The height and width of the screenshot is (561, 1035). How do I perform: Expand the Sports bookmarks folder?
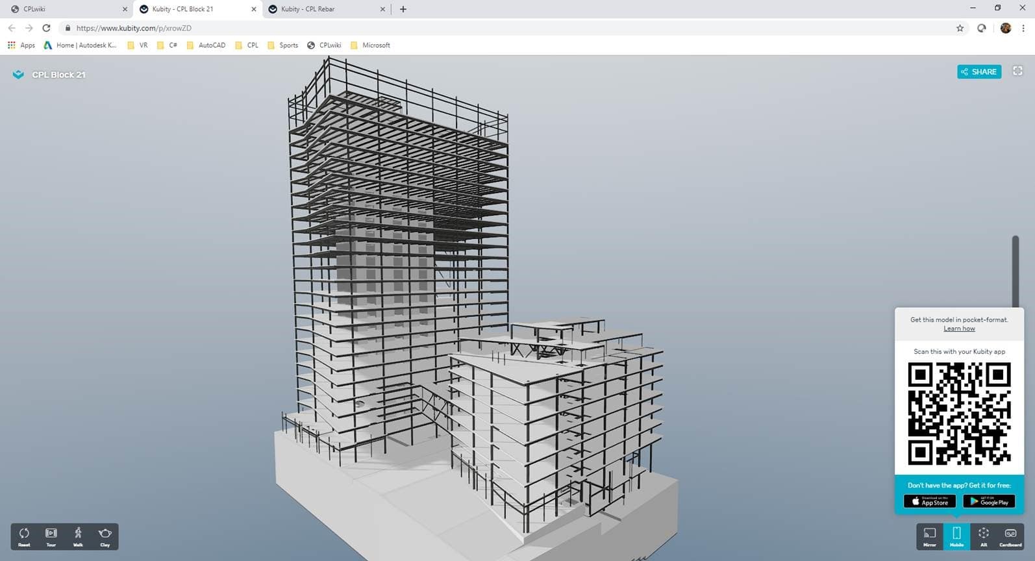[283, 45]
